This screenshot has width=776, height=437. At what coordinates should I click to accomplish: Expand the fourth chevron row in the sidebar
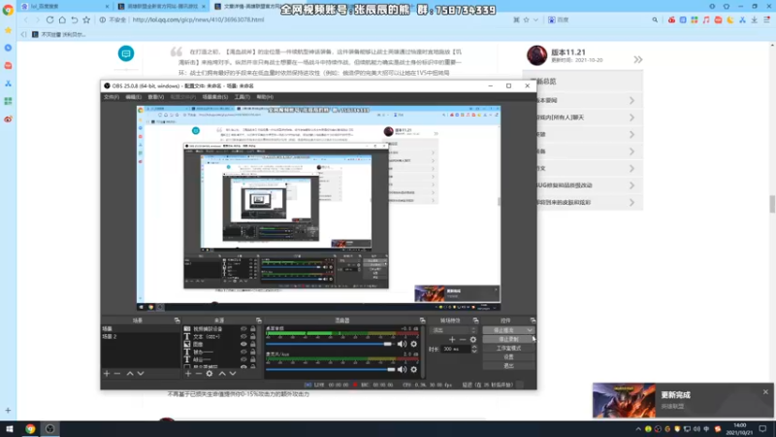(x=632, y=151)
